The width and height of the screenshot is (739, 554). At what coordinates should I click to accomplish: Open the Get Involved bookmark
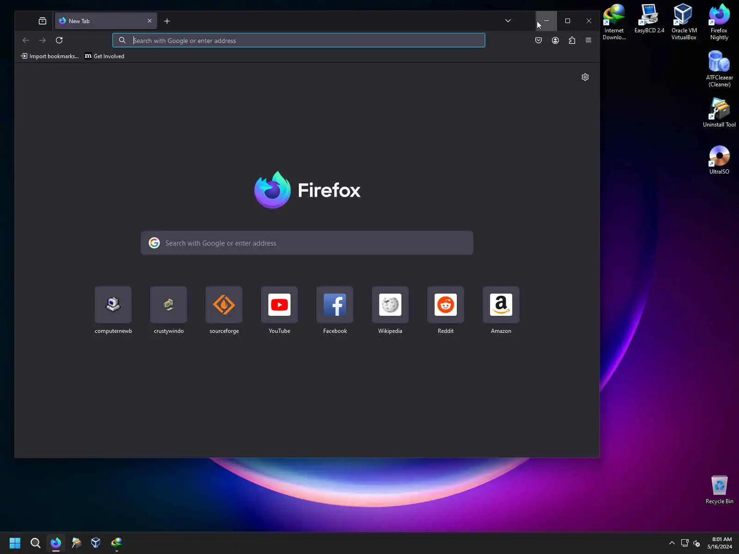104,56
